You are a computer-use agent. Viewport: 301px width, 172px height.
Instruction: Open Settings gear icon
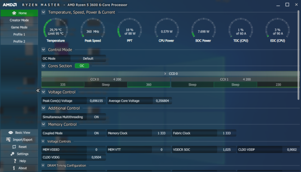tap(12, 154)
